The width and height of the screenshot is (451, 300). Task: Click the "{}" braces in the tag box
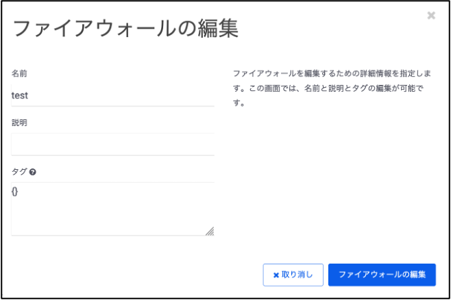tap(15, 191)
